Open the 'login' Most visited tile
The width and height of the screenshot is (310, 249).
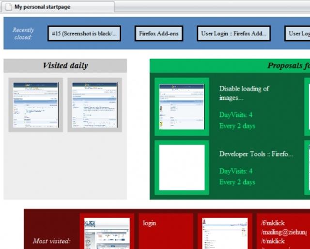(166, 231)
